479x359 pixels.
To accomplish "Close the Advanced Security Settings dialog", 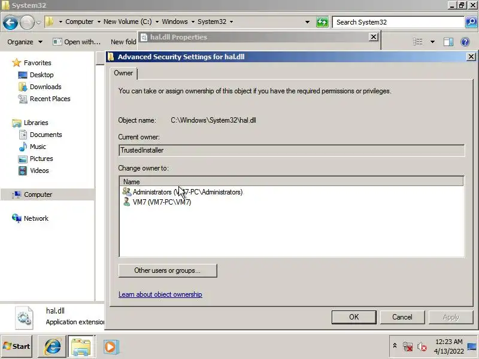I will [x=471, y=57].
